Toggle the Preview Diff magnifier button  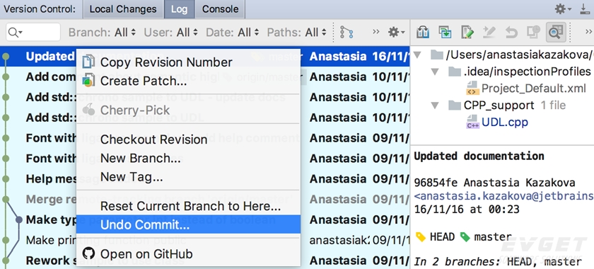[x=555, y=33]
